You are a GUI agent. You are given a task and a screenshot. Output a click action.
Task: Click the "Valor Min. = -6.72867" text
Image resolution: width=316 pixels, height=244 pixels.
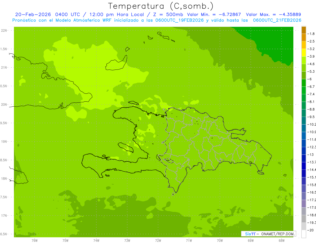[214, 14]
